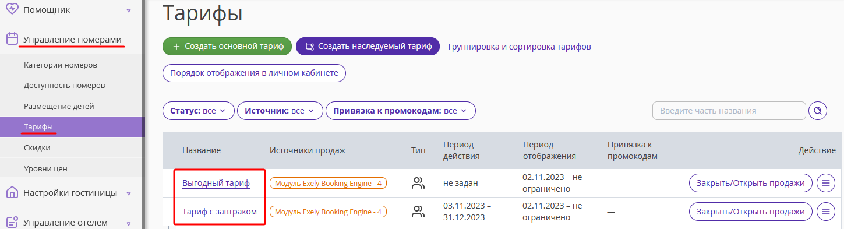The height and width of the screenshot is (229, 844).
Task: Go to Категории номеров
Action: pos(60,65)
